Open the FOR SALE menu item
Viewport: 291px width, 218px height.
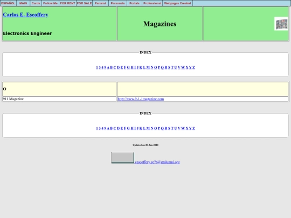84,3
